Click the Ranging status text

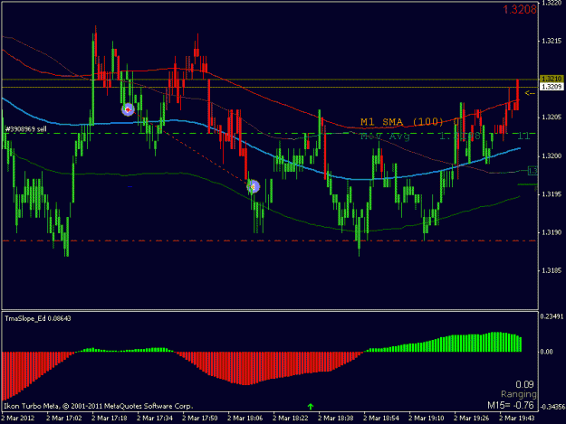518,394
